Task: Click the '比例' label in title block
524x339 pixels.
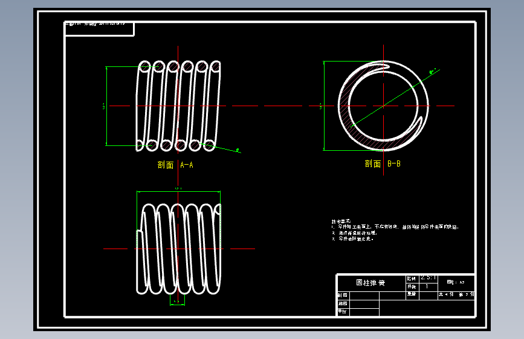Action: coord(412,279)
